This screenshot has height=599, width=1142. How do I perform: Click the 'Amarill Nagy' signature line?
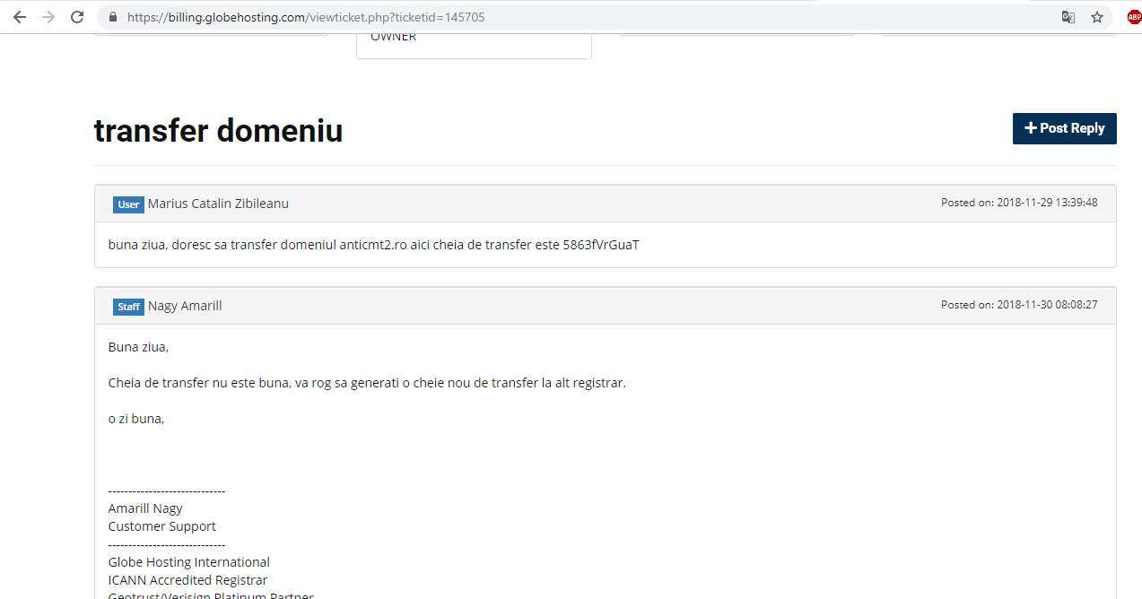point(145,508)
